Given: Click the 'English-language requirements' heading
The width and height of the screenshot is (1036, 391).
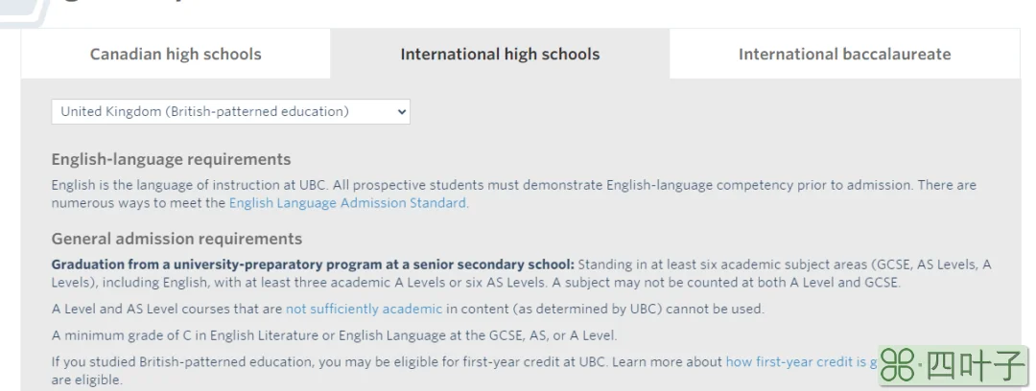Looking at the screenshot, I should [171, 159].
